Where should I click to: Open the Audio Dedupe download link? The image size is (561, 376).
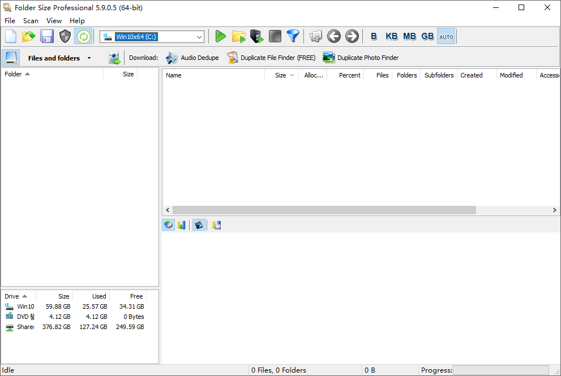(192, 58)
